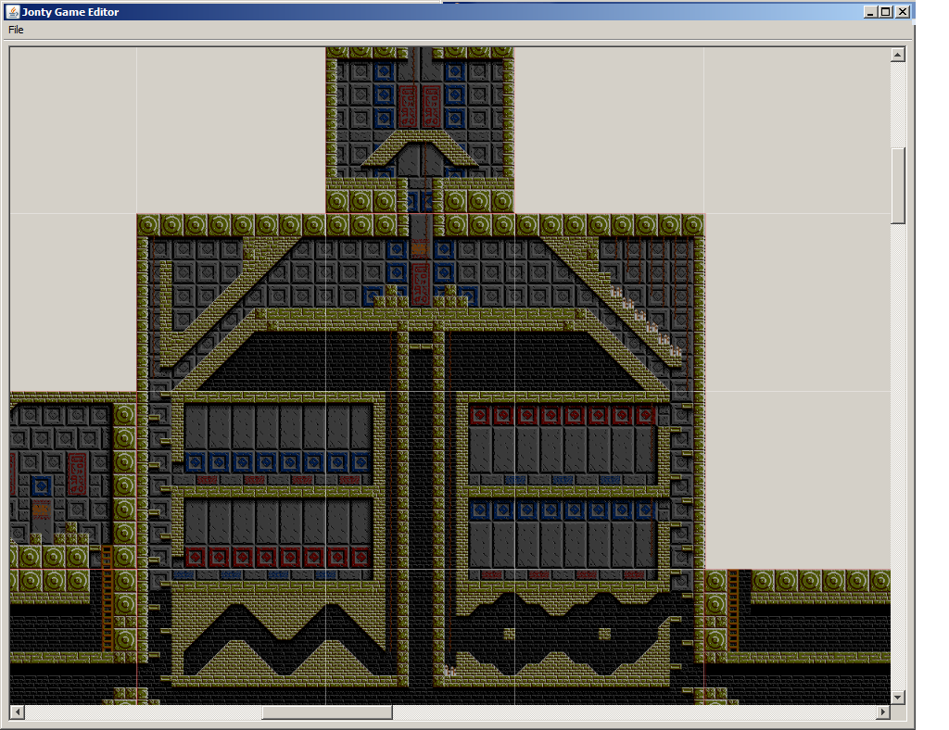This screenshot has height=730, width=949.
Task: Click the zigzag tunnel in the bottom-left chamber
Action: click(x=278, y=639)
